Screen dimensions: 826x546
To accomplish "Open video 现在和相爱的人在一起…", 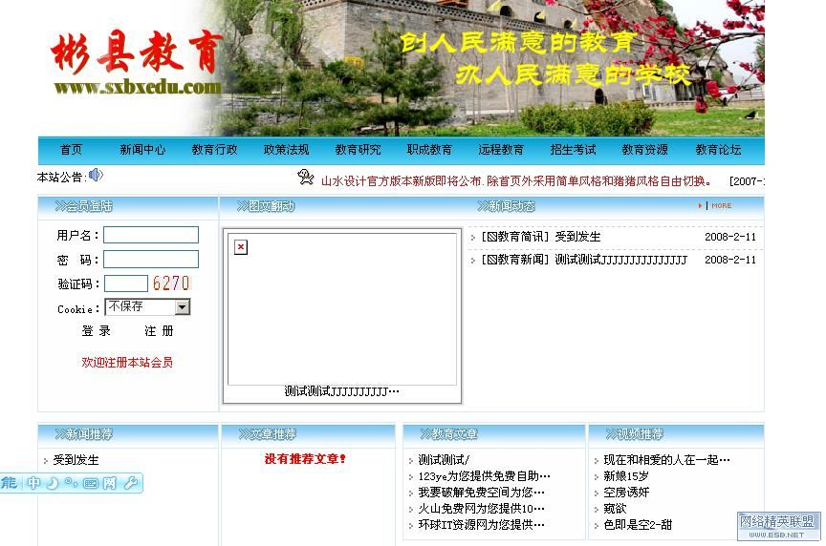I will pos(666,460).
